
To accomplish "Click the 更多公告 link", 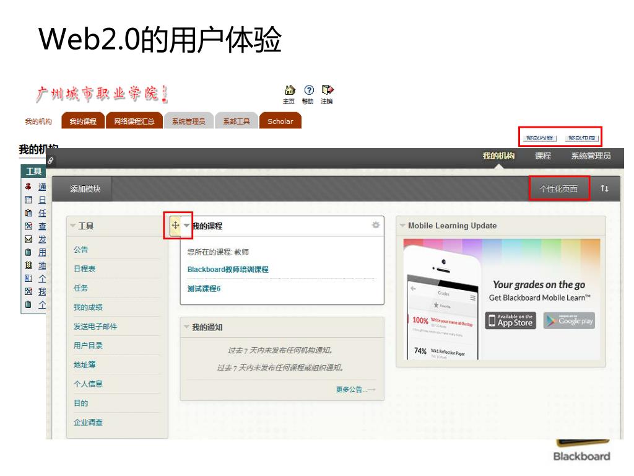I will (352, 389).
